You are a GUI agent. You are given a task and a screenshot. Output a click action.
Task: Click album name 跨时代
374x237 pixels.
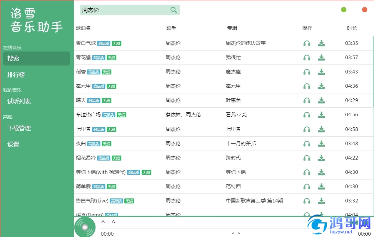coord(233,158)
